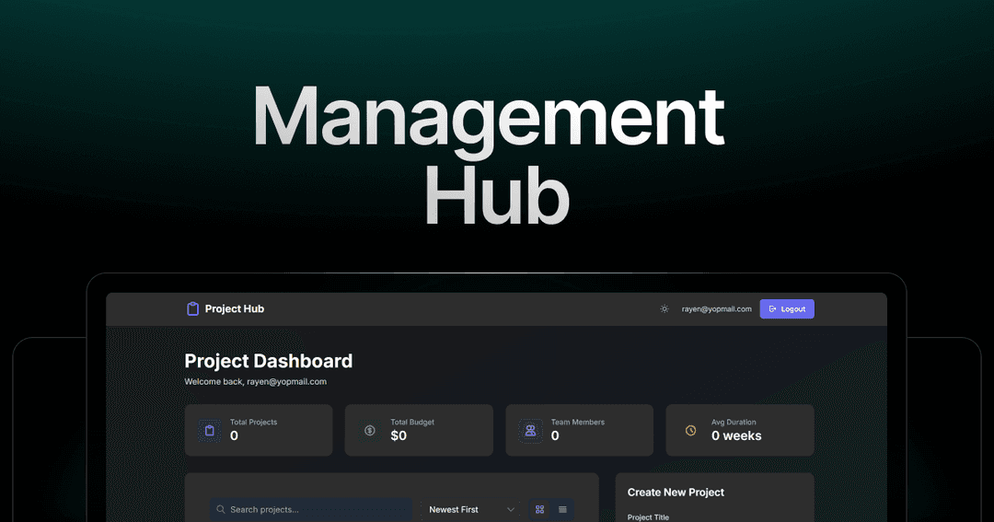Image resolution: width=994 pixels, height=522 pixels.
Task: Click the Total Budget $0 value
Action: [399, 436]
